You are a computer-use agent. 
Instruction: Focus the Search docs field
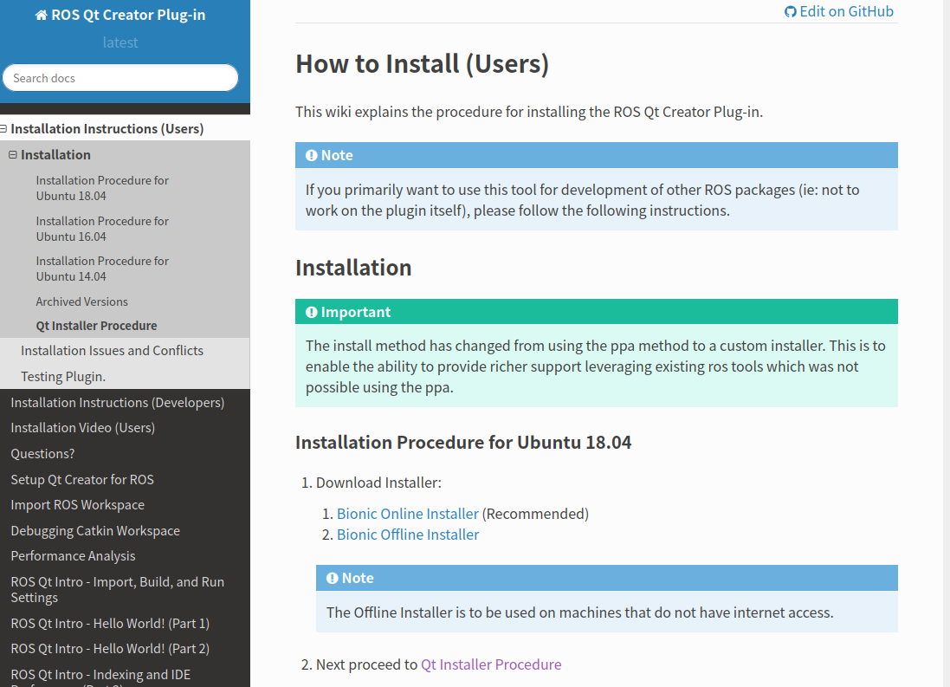(120, 78)
